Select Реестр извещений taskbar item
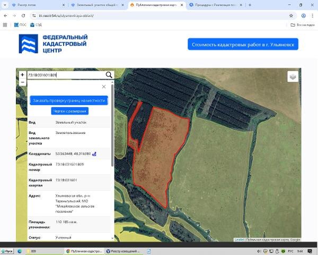The height and width of the screenshot is (255, 318). point(123,251)
